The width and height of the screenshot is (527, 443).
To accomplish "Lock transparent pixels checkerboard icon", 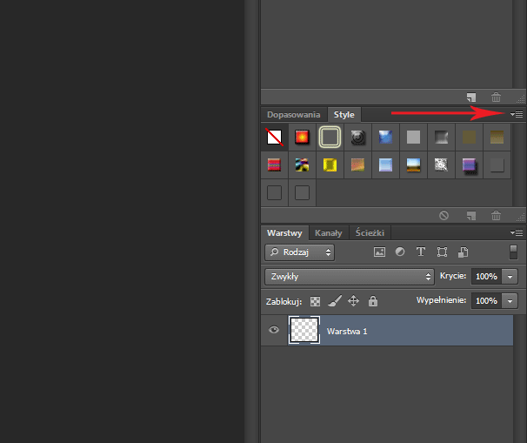I will (x=315, y=301).
